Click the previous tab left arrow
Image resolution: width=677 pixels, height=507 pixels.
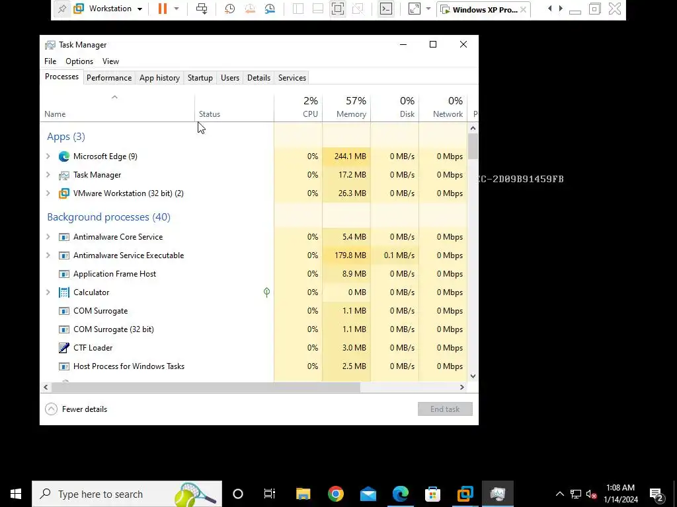point(549,9)
